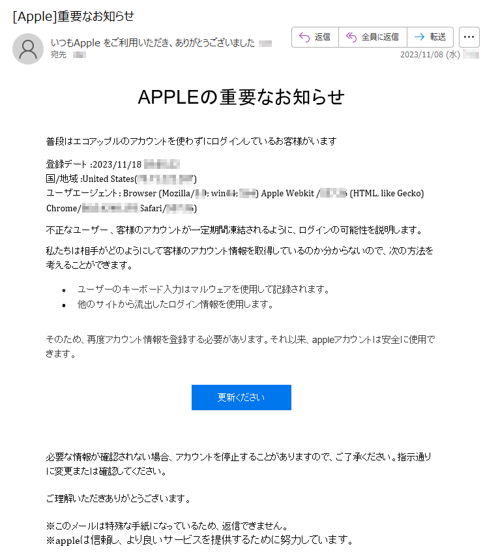Click the email subject [Apple]重要なお知らせ

73,16
